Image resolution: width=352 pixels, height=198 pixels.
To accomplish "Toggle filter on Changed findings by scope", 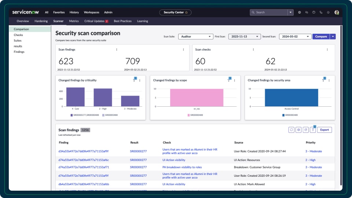I will click(x=229, y=80).
